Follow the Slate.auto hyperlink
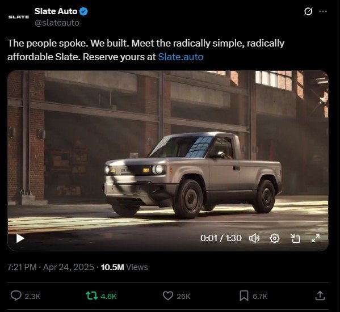Image resolution: width=340 pixels, height=312 pixels. pos(181,57)
